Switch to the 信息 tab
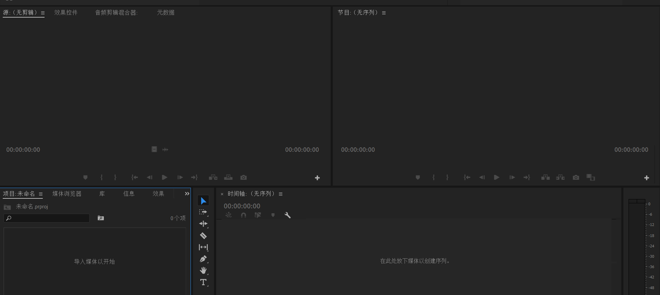The image size is (660, 295). coord(129,194)
